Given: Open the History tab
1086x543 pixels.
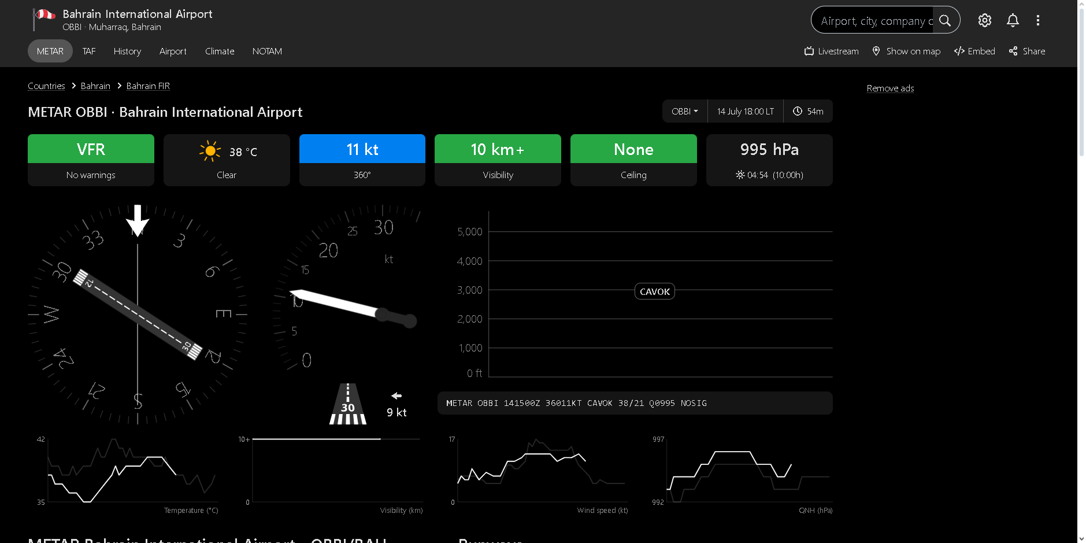Looking at the screenshot, I should [127, 51].
